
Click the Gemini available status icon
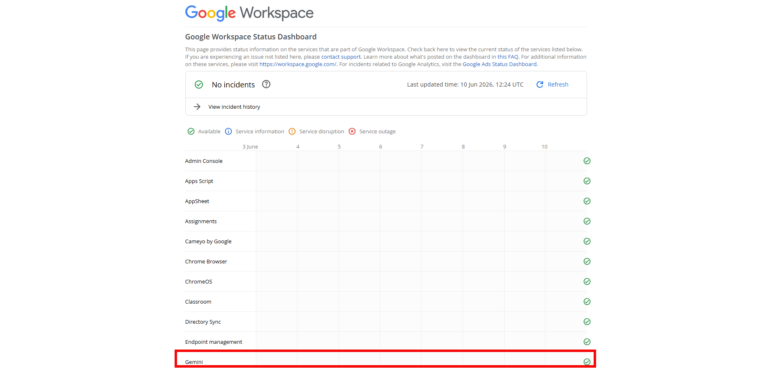(x=587, y=362)
